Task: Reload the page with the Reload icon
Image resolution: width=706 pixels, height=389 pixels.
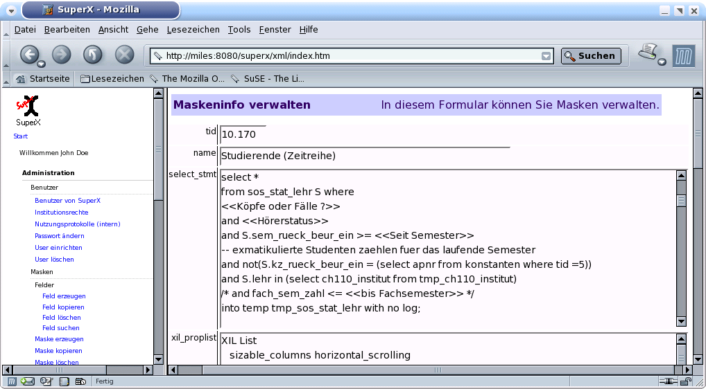Action: (93, 55)
